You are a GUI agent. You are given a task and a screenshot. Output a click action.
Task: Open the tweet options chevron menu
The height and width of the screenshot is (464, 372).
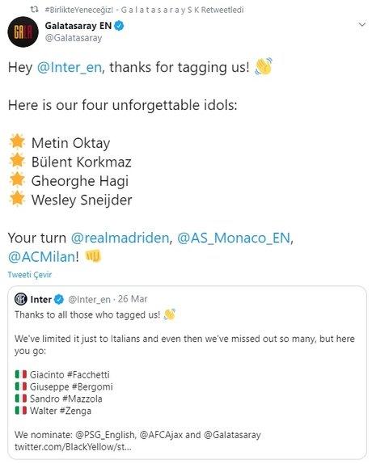(362, 24)
